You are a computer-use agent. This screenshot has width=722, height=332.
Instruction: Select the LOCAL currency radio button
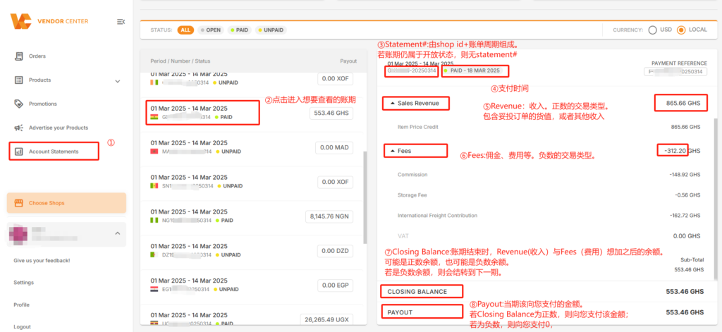coord(682,30)
